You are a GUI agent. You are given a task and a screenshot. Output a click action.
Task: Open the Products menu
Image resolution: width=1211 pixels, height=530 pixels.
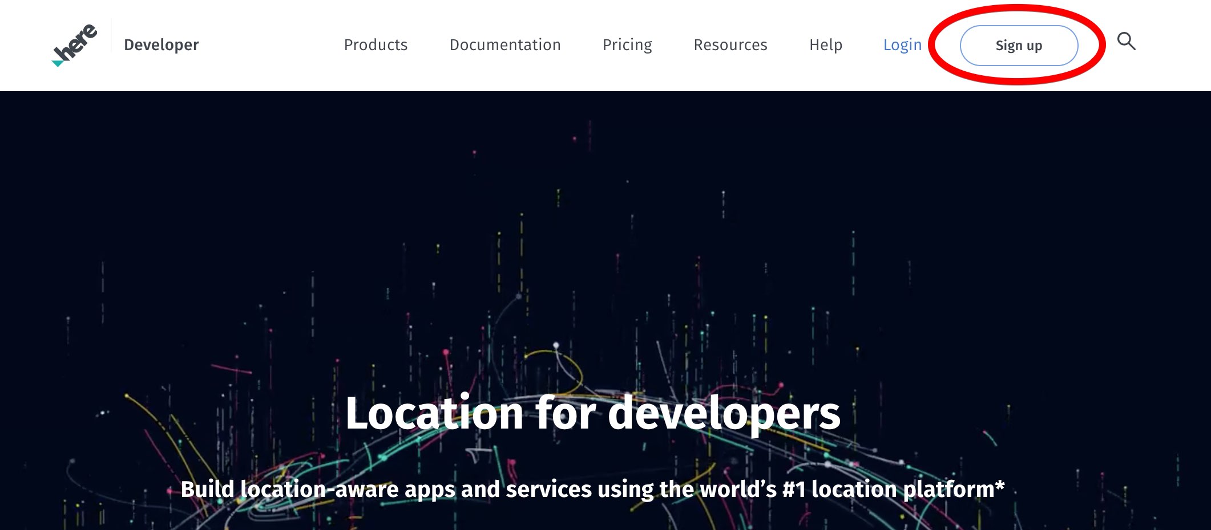[376, 45]
